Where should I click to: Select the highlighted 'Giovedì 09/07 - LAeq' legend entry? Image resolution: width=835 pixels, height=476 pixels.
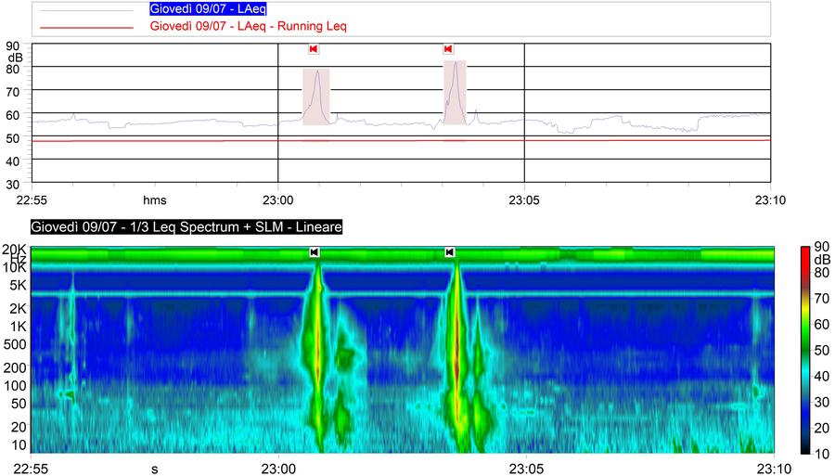click(x=208, y=9)
